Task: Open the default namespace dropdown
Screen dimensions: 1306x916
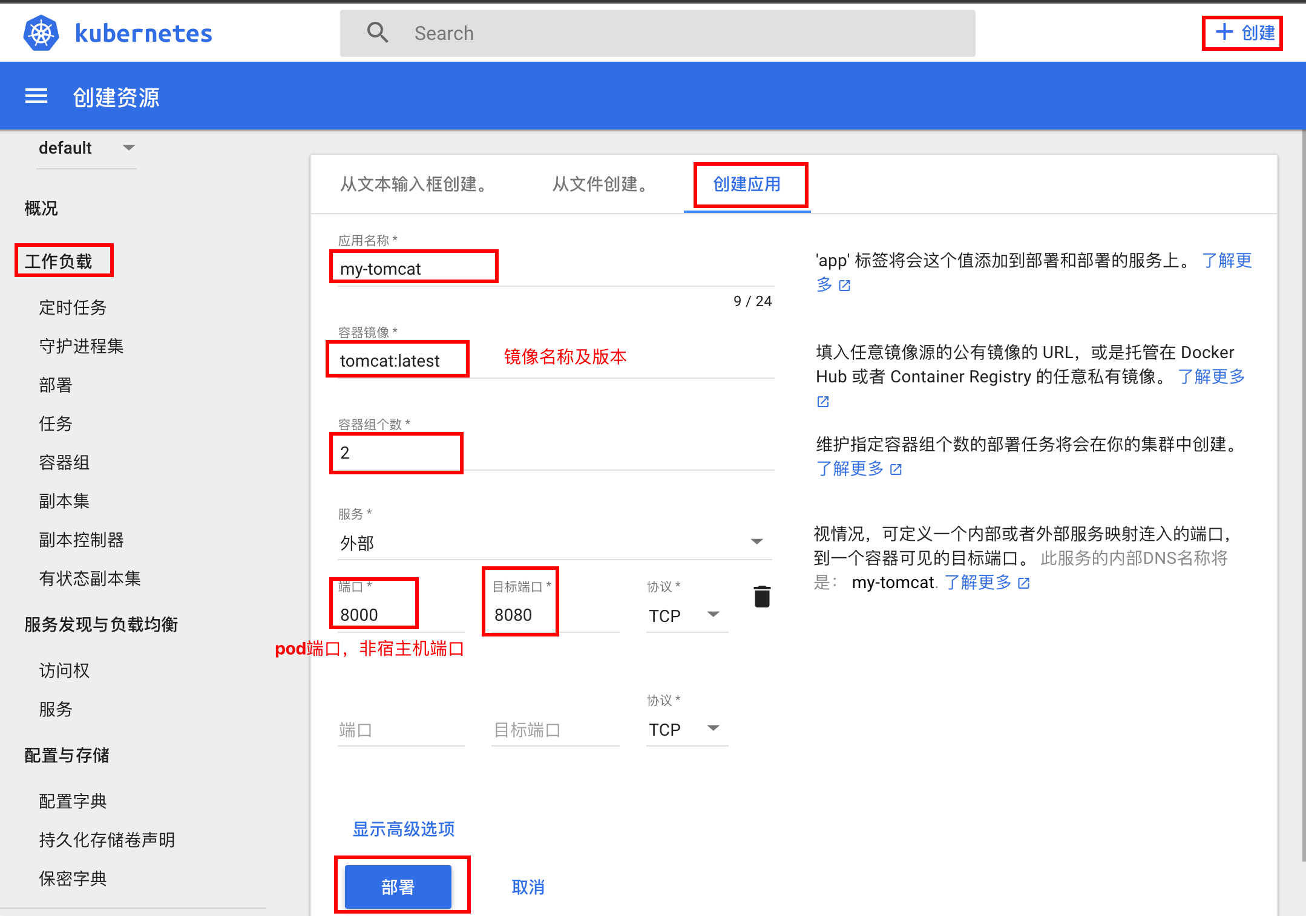Action: (87, 148)
